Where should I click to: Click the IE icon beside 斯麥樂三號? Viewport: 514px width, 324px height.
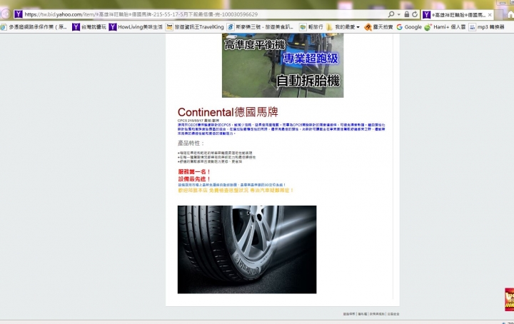coord(231,27)
